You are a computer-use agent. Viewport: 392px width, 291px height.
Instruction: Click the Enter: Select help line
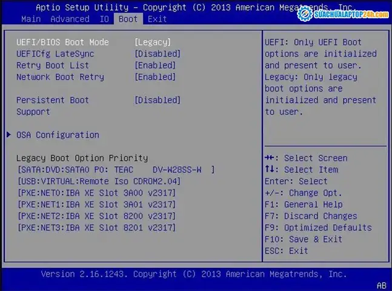point(296,181)
